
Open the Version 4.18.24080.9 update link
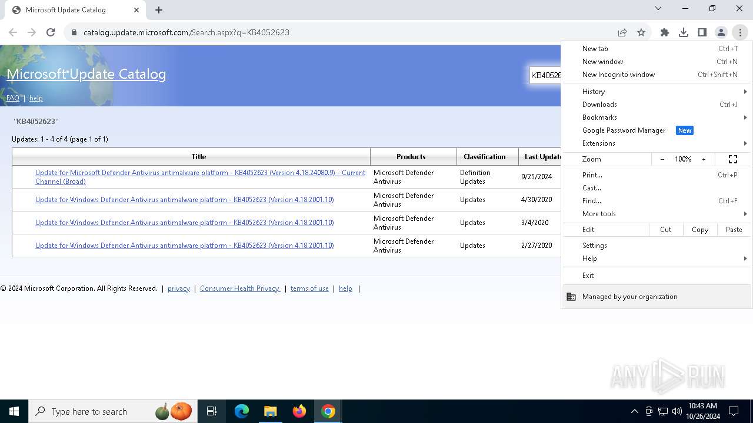pyautogui.click(x=200, y=177)
